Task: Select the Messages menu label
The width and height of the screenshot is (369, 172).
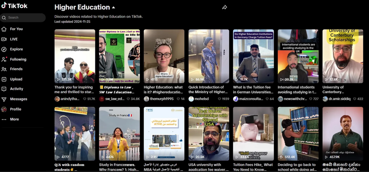Action: [19, 99]
